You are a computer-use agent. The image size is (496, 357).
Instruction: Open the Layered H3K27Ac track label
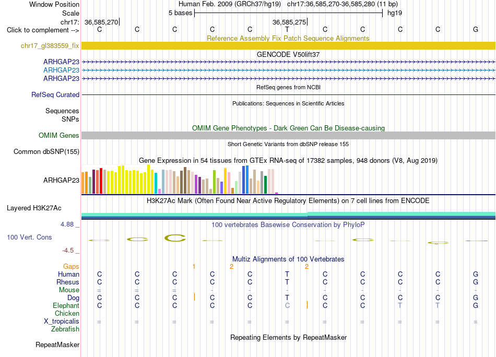[34, 208]
